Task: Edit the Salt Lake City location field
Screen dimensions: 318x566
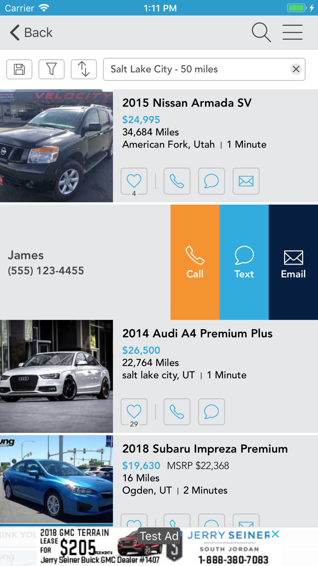Action: tap(204, 69)
